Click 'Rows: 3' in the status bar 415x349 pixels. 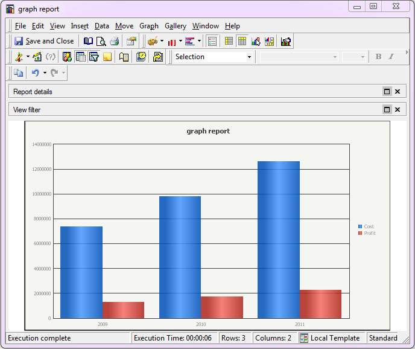[233, 338]
